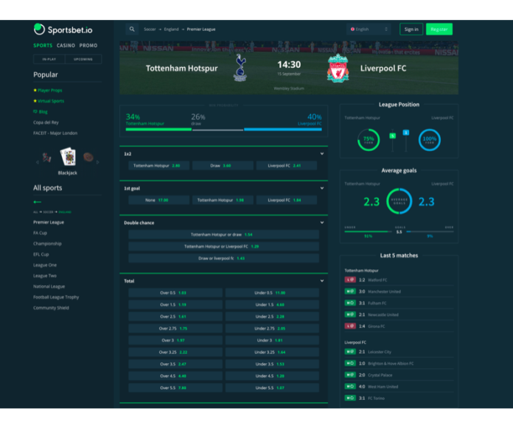Viewport: 513px width, 431px height.
Task: Click the win badge for West Ham United match
Action: 350,386
